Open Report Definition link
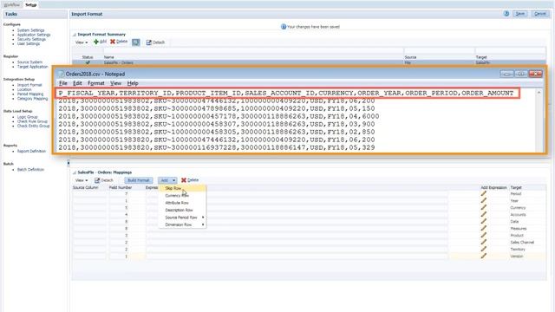Viewport: 555px width, 312px height. 31,151
